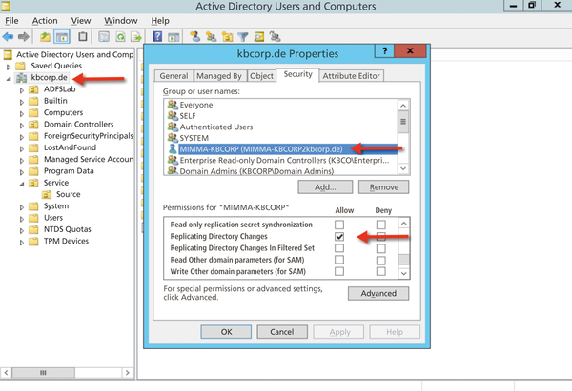Click the Create new user icon
Viewport: 572px width, 391px height.
195,36
